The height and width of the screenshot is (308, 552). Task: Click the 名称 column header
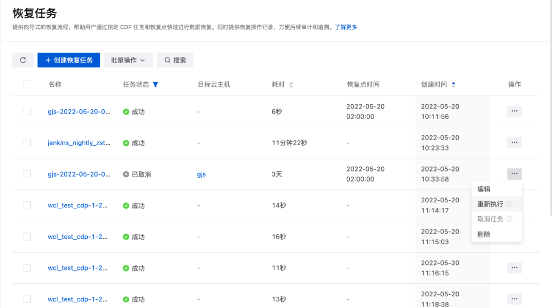pyautogui.click(x=55, y=85)
